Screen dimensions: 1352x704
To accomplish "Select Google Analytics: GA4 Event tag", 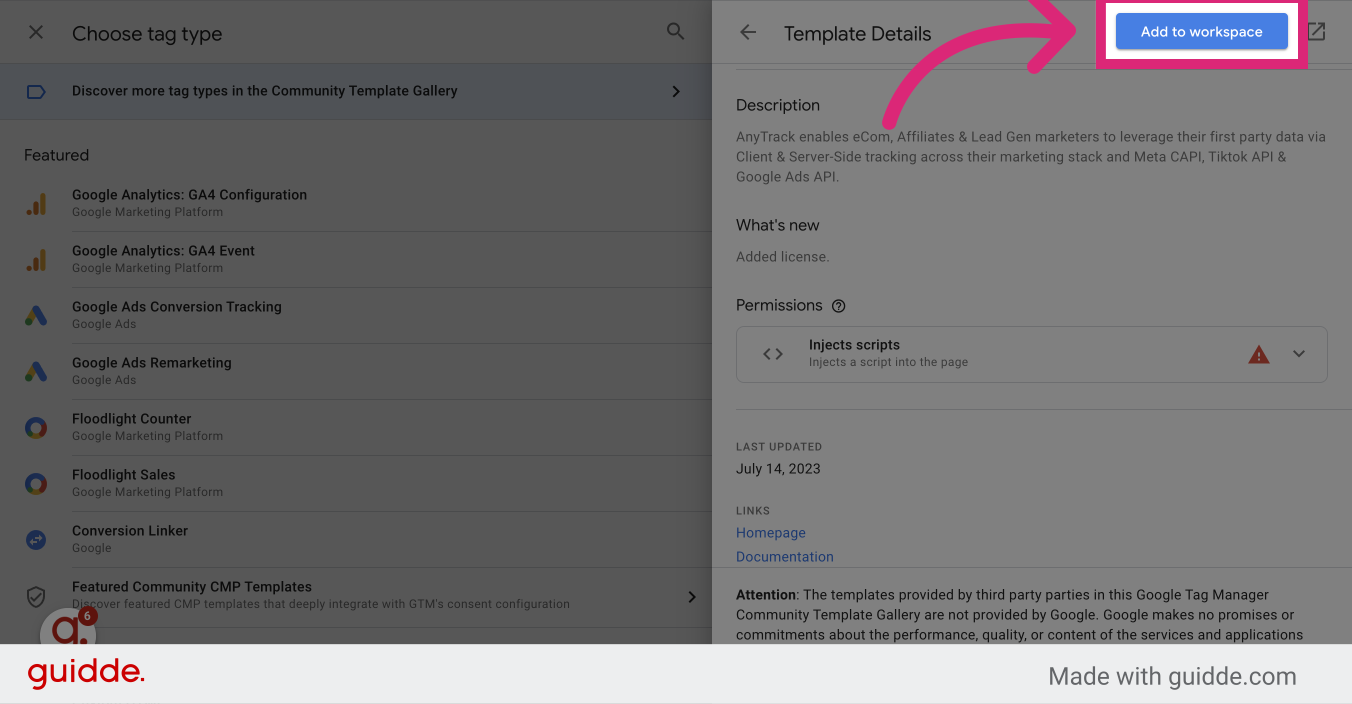I will 356,259.
